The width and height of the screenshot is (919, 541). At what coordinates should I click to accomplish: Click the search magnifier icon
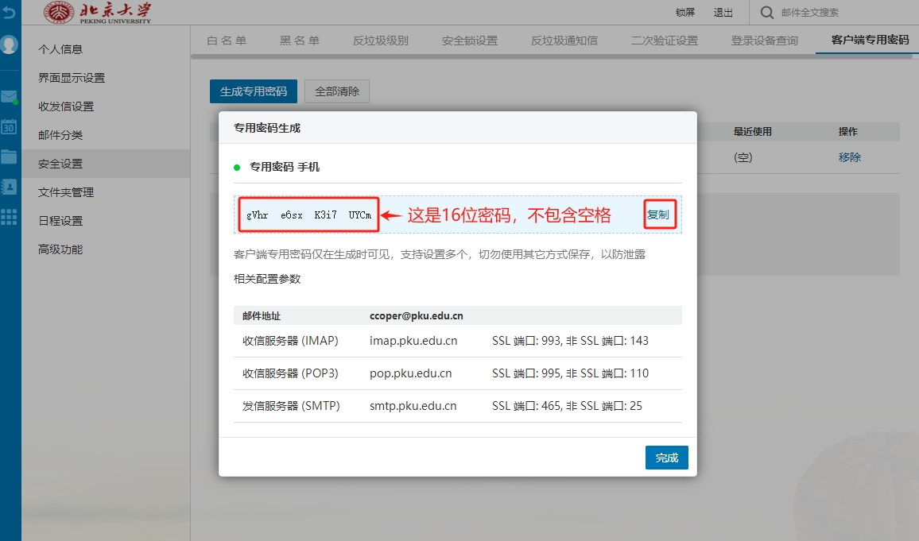(766, 13)
